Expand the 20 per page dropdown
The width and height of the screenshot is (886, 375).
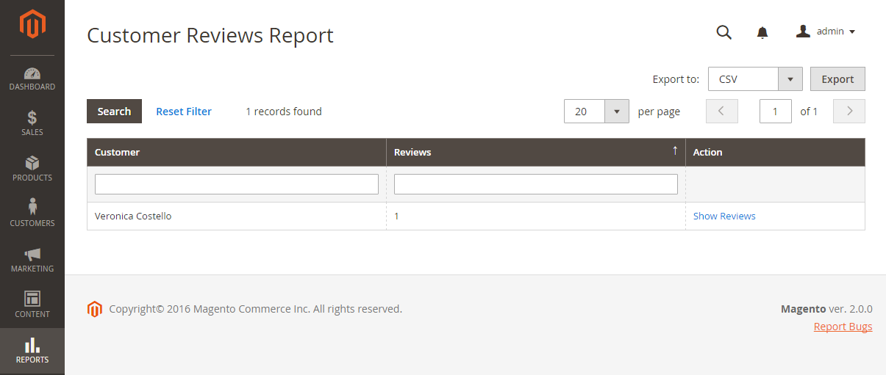coord(597,112)
